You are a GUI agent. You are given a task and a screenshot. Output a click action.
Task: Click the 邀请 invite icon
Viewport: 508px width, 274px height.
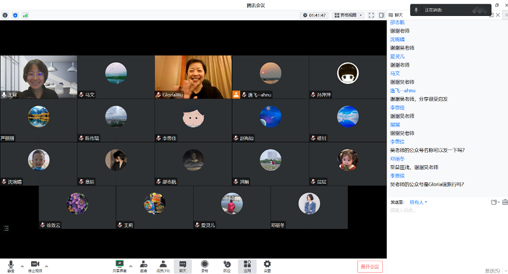(x=143, y=265)
